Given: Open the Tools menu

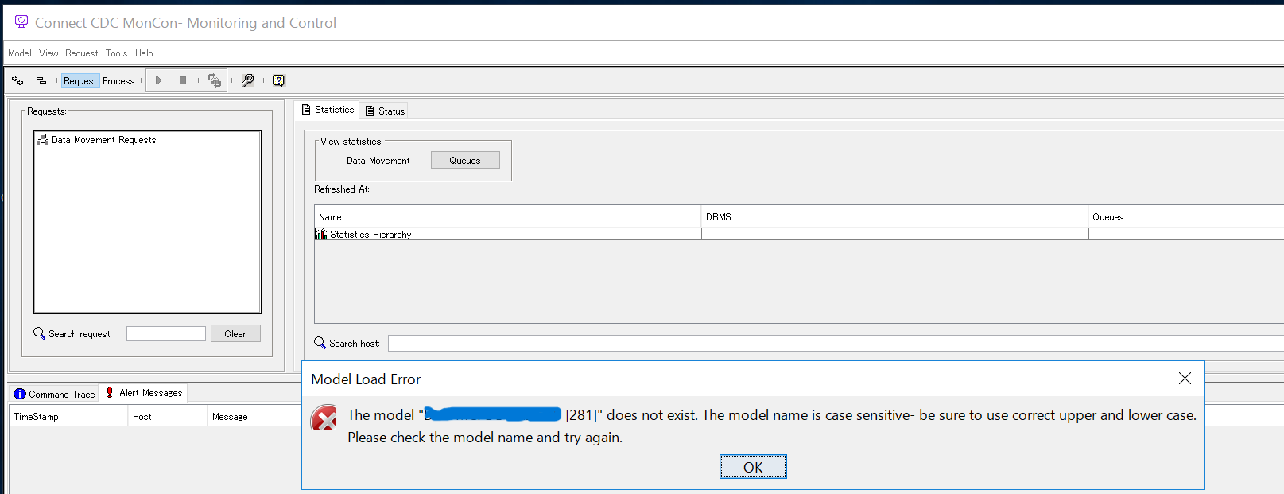Looking at the screenshot, I should pyautogui.click(x=116, y=53).
